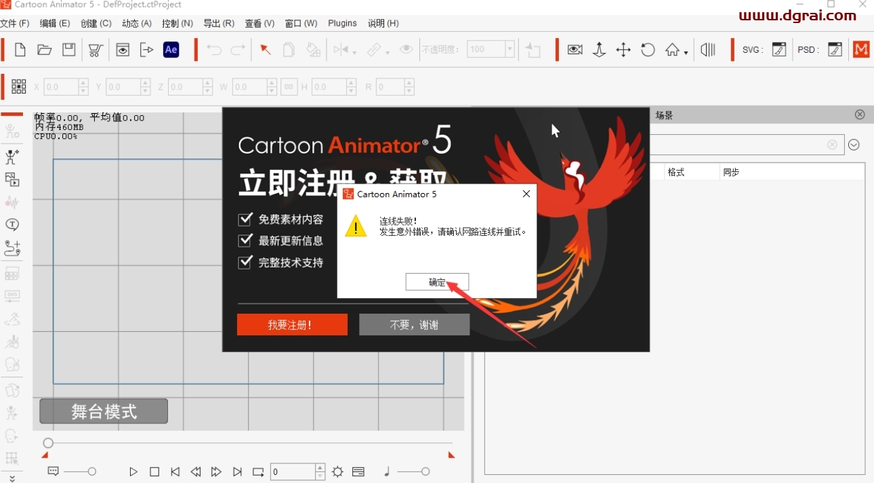Click the New Project page icon
The width and height of the screenshot is (874, 483).
click(x=20, y=49)
